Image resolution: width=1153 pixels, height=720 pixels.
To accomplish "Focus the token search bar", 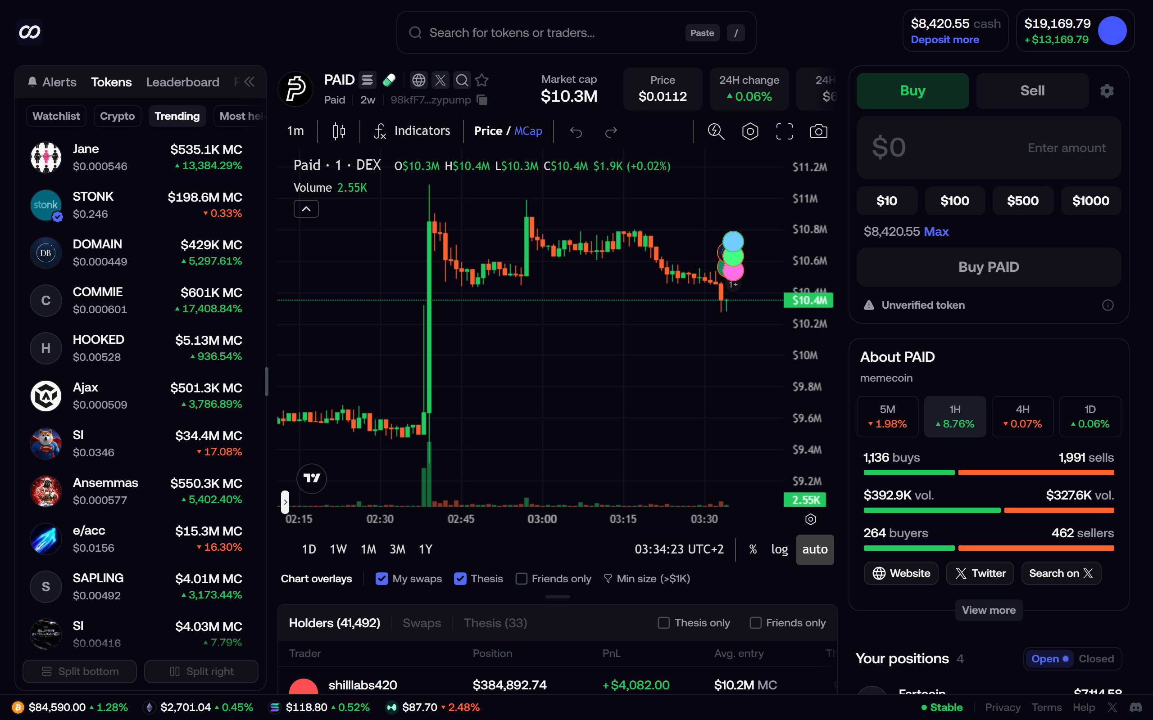I will pos(576,32).
